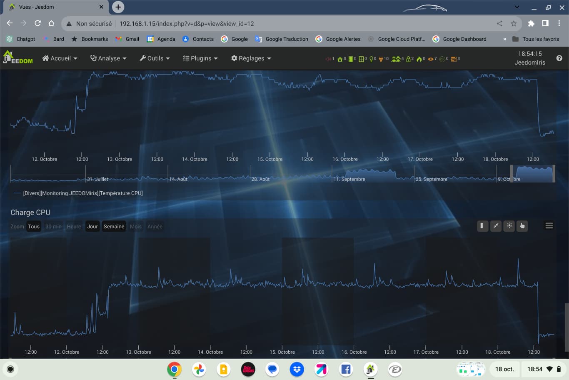
Task: Switch to the Vues - Jeedom tab
Action: pos(57,7)
